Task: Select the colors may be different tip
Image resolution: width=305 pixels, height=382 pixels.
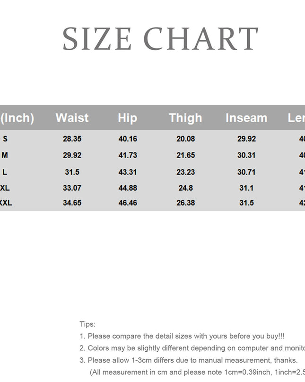Action: tap(192, 348)
